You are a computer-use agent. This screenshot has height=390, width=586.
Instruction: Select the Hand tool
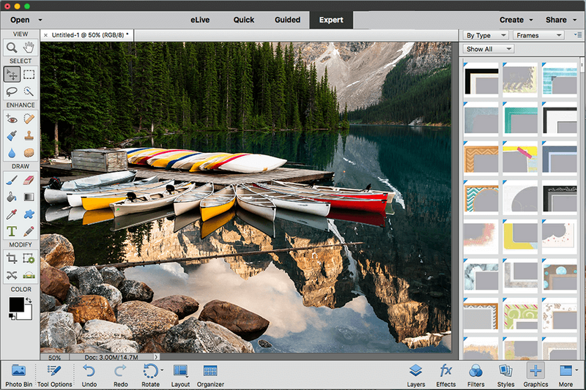pyautogui.click(x=29, y=48)
